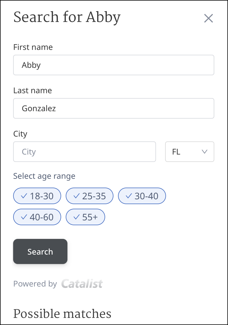The width and height of the screenshot is (228, 325).
Task: Click the Select age range label
Action: (44, 176)
